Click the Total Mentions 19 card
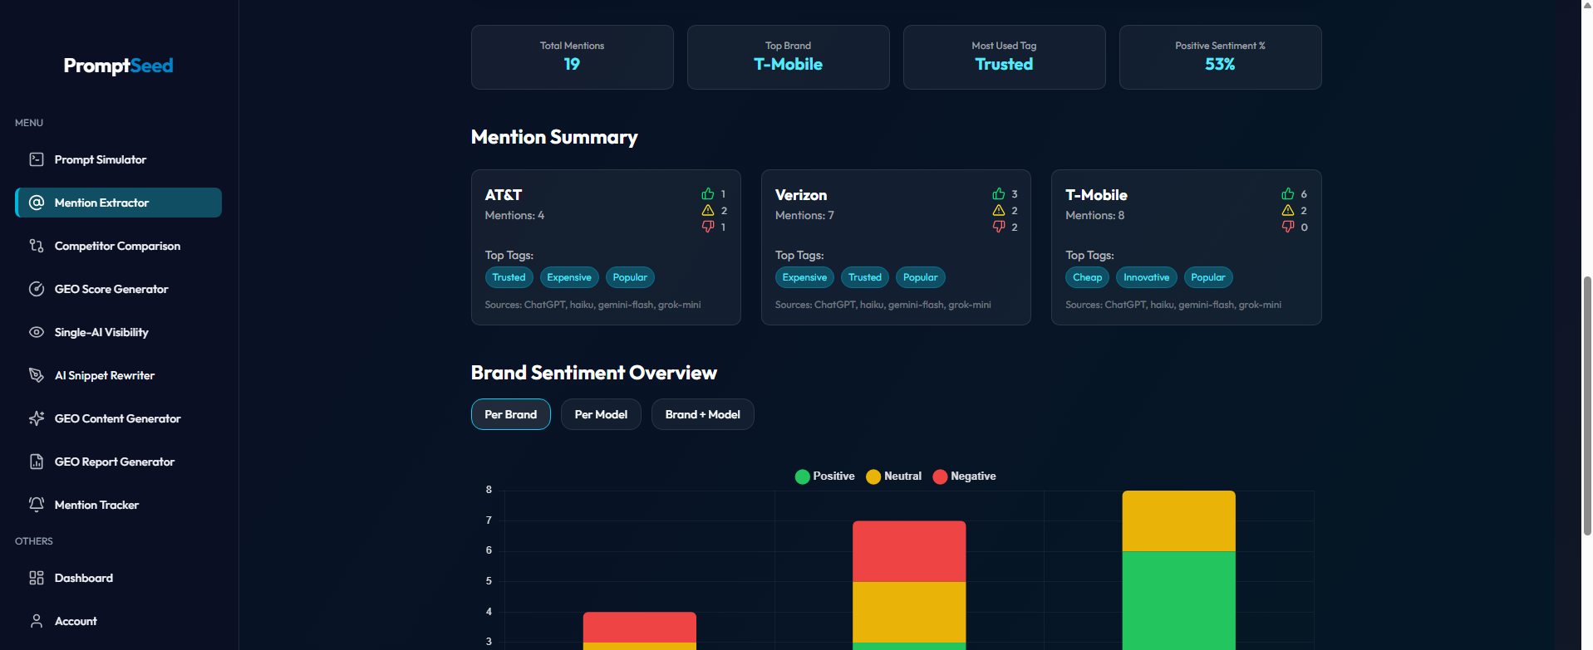This screenshot has height=650, width=1593. tap(572, 57)
